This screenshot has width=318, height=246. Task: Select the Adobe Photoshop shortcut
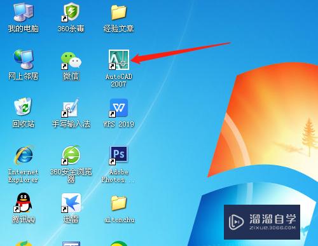(118, 155)
